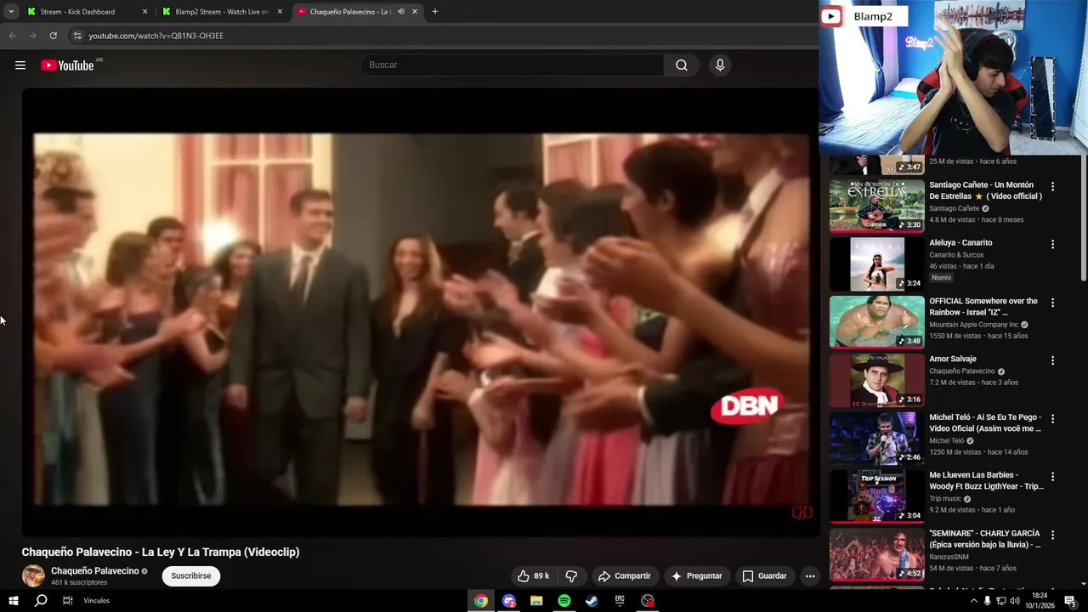Reload the page in Chrome
Image resolution: width=1088 pixels, height=612 pixels.
click(x=53, y=36)
